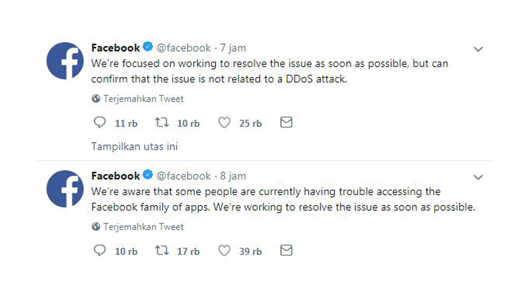Reply to the trouble accessing apps tweet
530x298 pixels.
100,250
